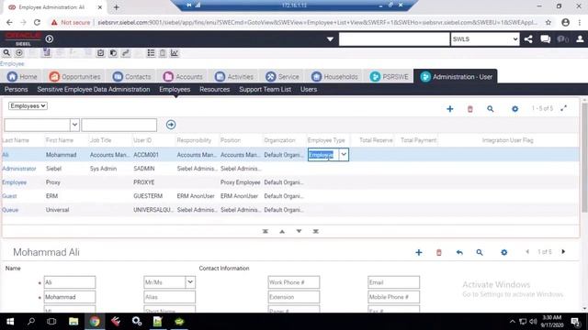
Task: Open the search field selector dropdown
Action: coord(74,125)
